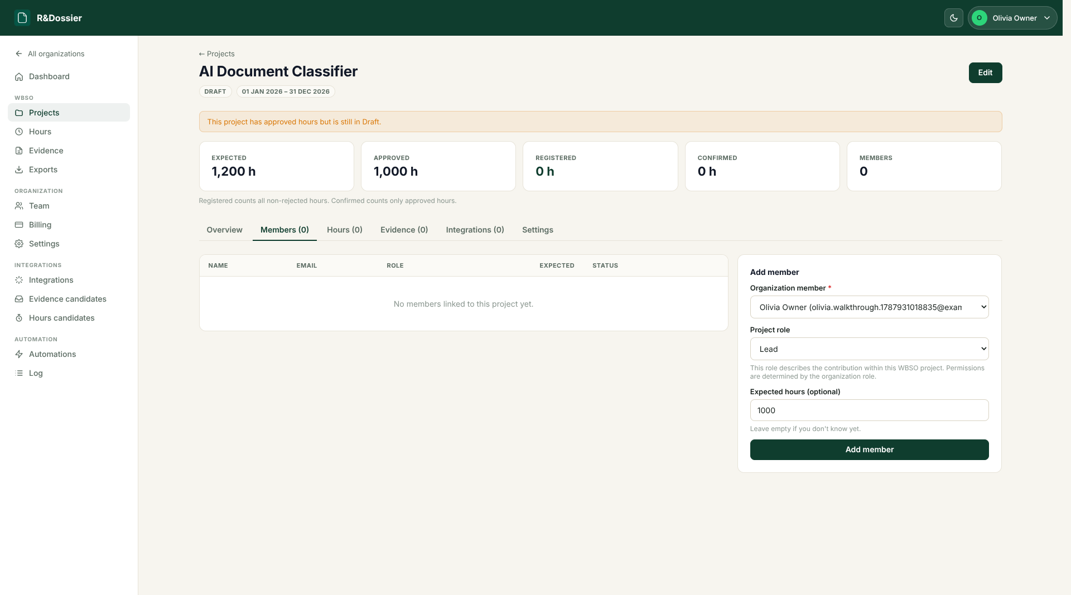Select the Members (0) tab
The height and width of the screenshot is (595, 1071).
(x=284, y=230)
